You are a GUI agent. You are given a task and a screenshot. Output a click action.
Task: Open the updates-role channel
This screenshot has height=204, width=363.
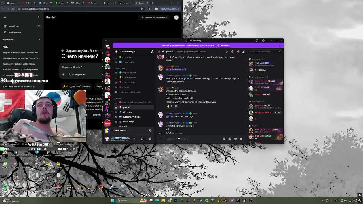point(134,77)
